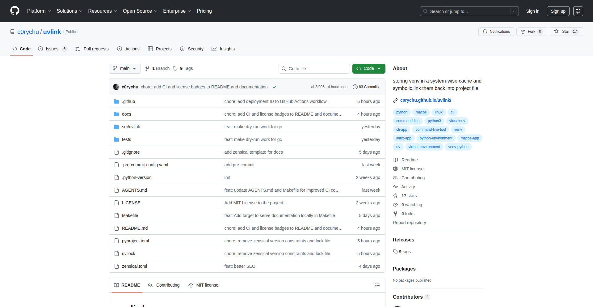This screenshot has height=307, width=593.
Task: Check Activity via pulse icon
Action: coord(396,187)
